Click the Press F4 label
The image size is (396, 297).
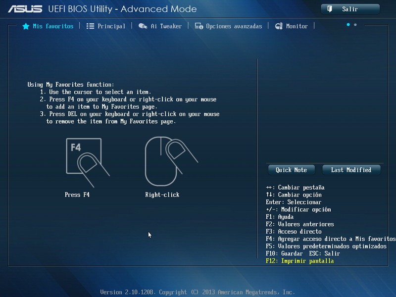tap(77, 195)
